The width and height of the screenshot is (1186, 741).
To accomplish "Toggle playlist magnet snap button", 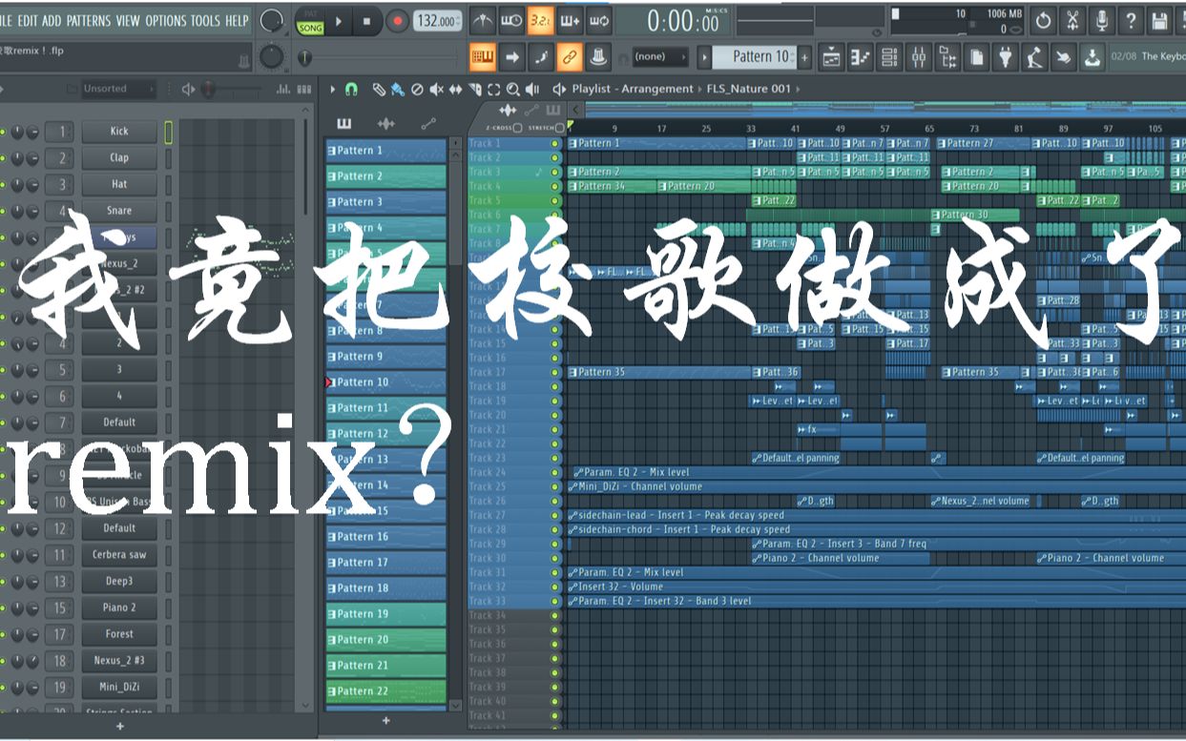I will tap(351, 90).
